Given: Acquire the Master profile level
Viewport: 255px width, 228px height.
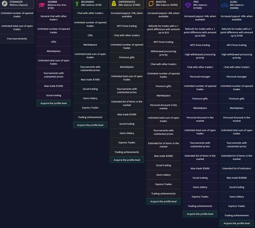Looking at the screenshot, I should pyautogui.click(x=164, y=202).
